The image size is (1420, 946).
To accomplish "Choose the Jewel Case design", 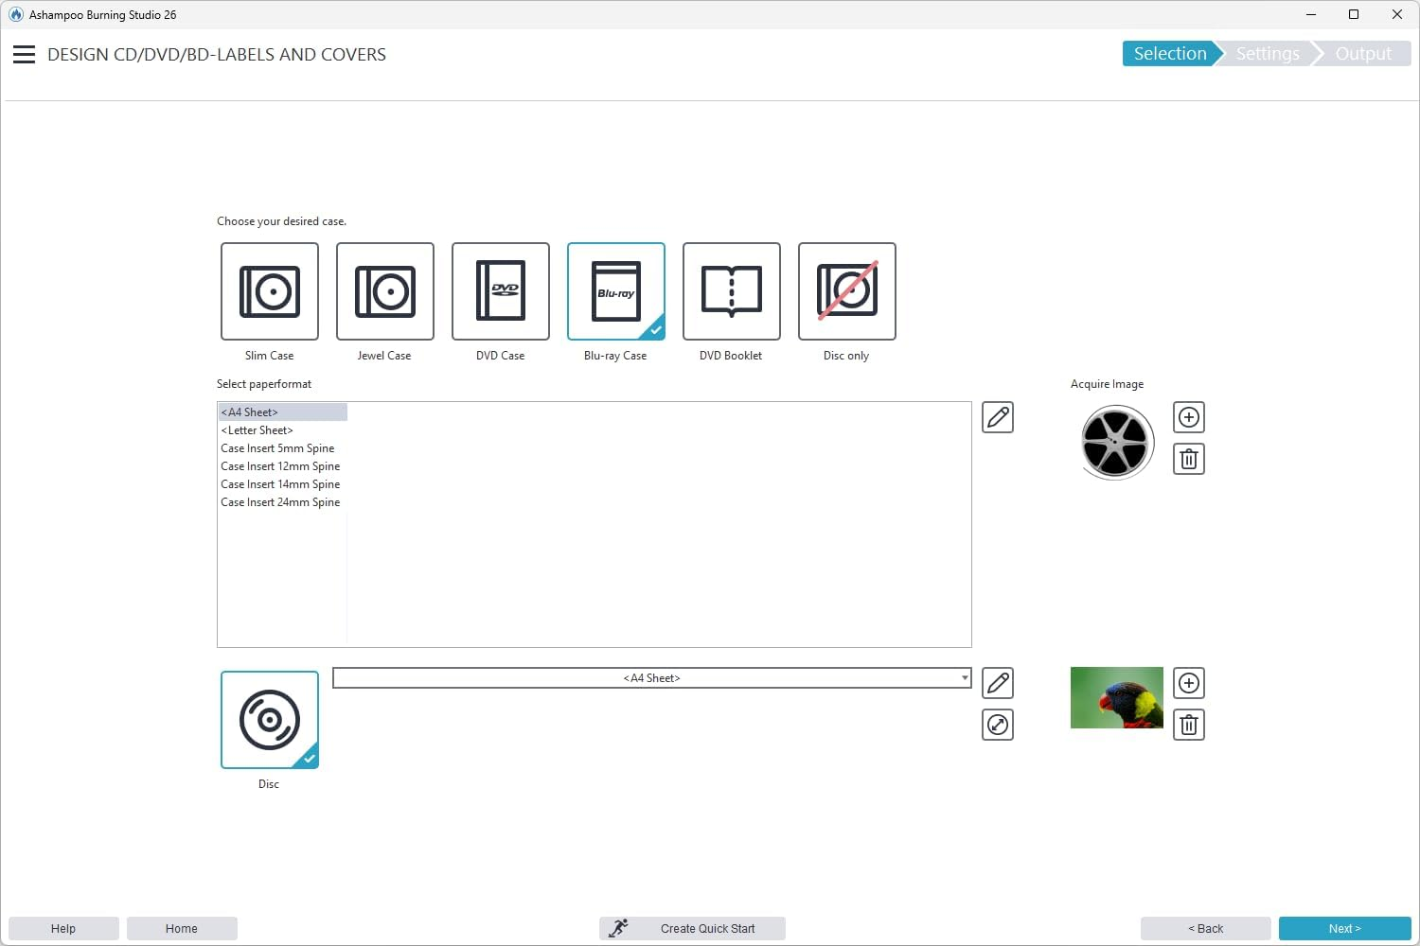I will [384, 291].
